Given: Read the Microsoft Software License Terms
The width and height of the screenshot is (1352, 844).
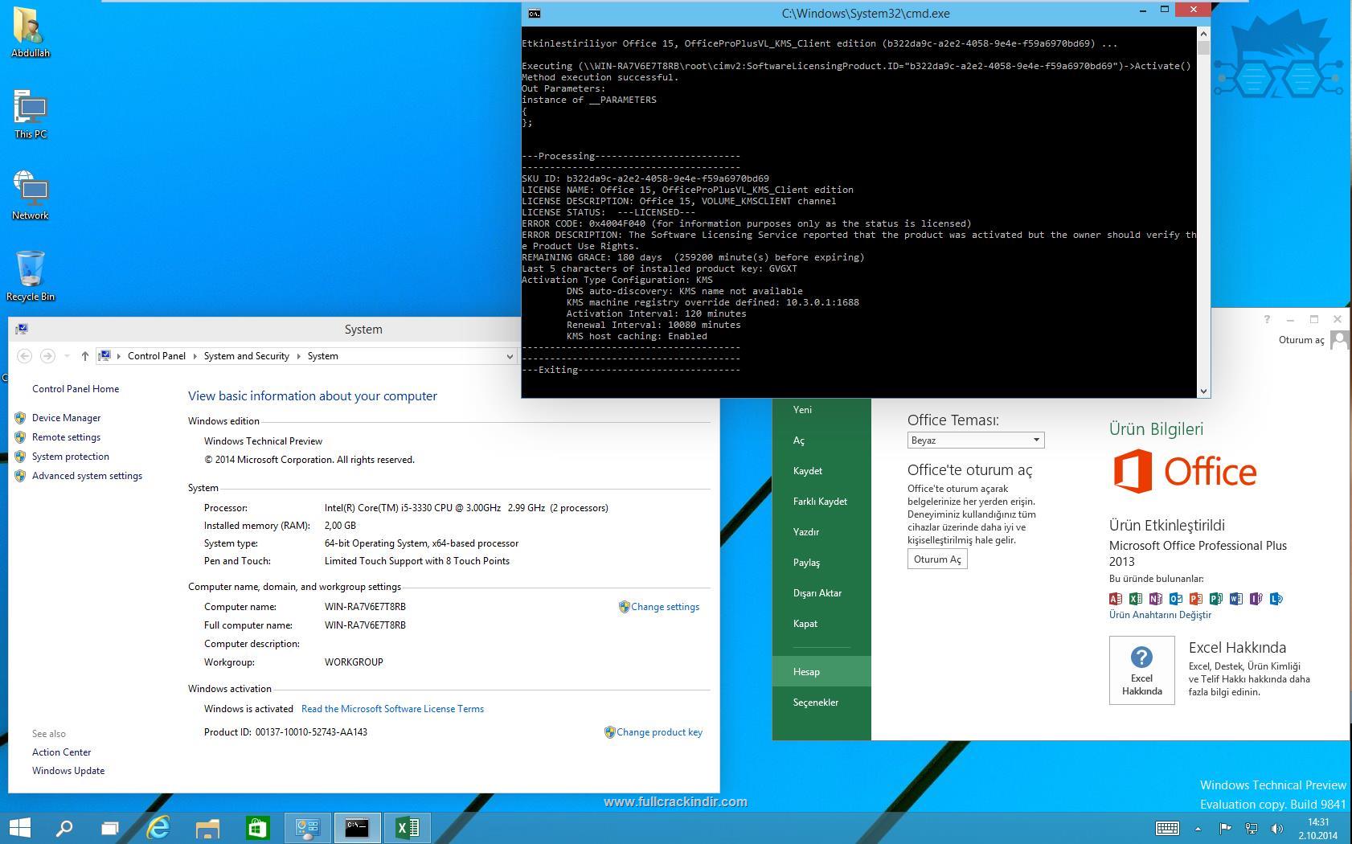Looking at the screenshot, I should pos(392,709).
